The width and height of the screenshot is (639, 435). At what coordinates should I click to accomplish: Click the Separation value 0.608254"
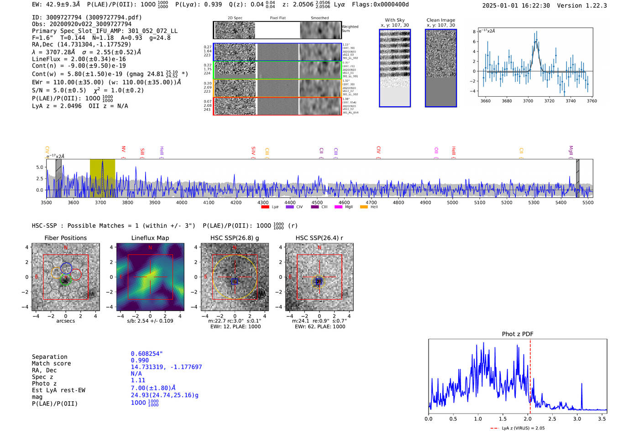point(147,354)
